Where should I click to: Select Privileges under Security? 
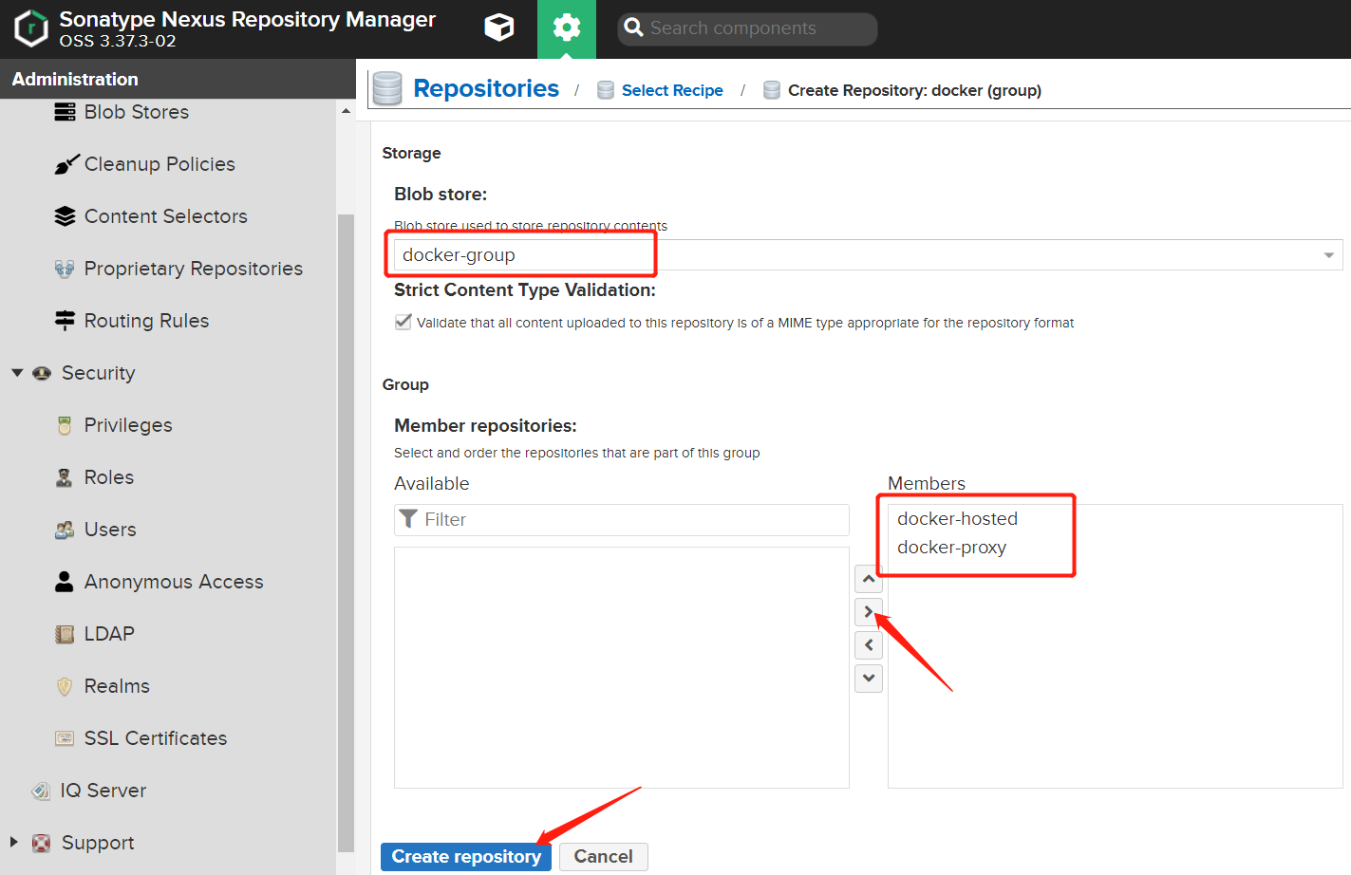(128, 425)
